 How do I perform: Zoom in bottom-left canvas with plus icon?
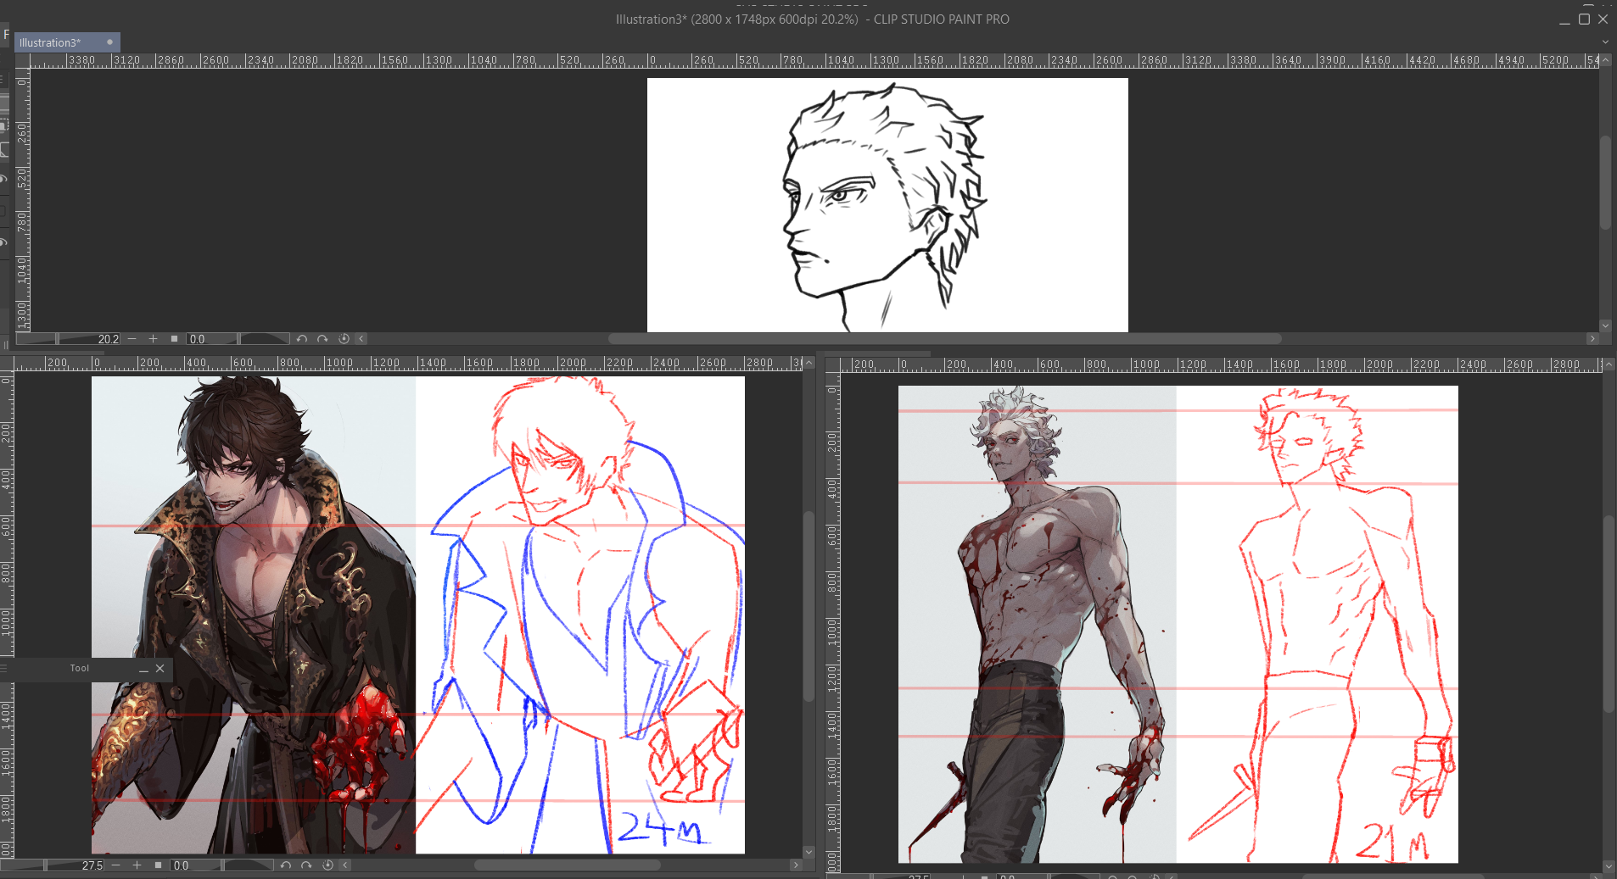(137, 865)
